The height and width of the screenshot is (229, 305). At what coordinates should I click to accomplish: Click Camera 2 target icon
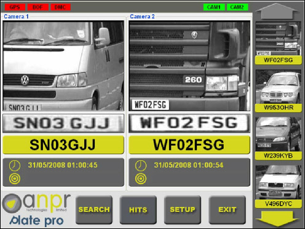click(x=141, y=179)
